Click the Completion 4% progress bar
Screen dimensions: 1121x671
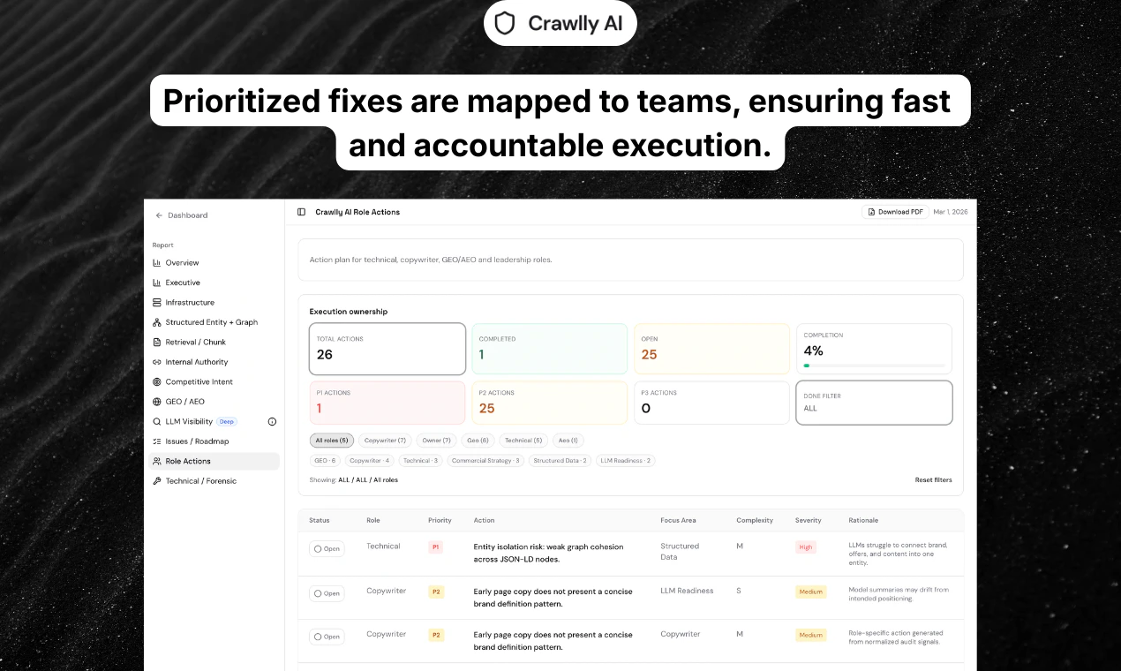click(x=874, y=366)
